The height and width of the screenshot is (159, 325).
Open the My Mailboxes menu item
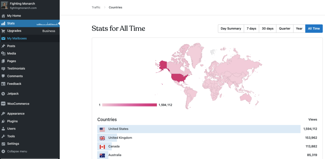pos(17,38)
